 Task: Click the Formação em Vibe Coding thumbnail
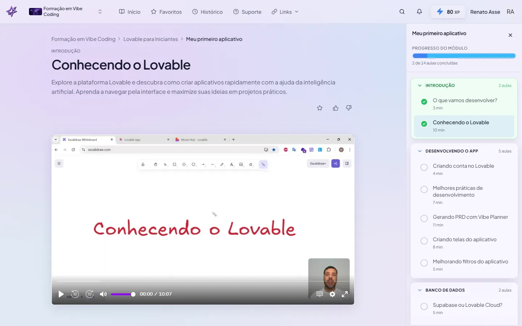[36, 12]
